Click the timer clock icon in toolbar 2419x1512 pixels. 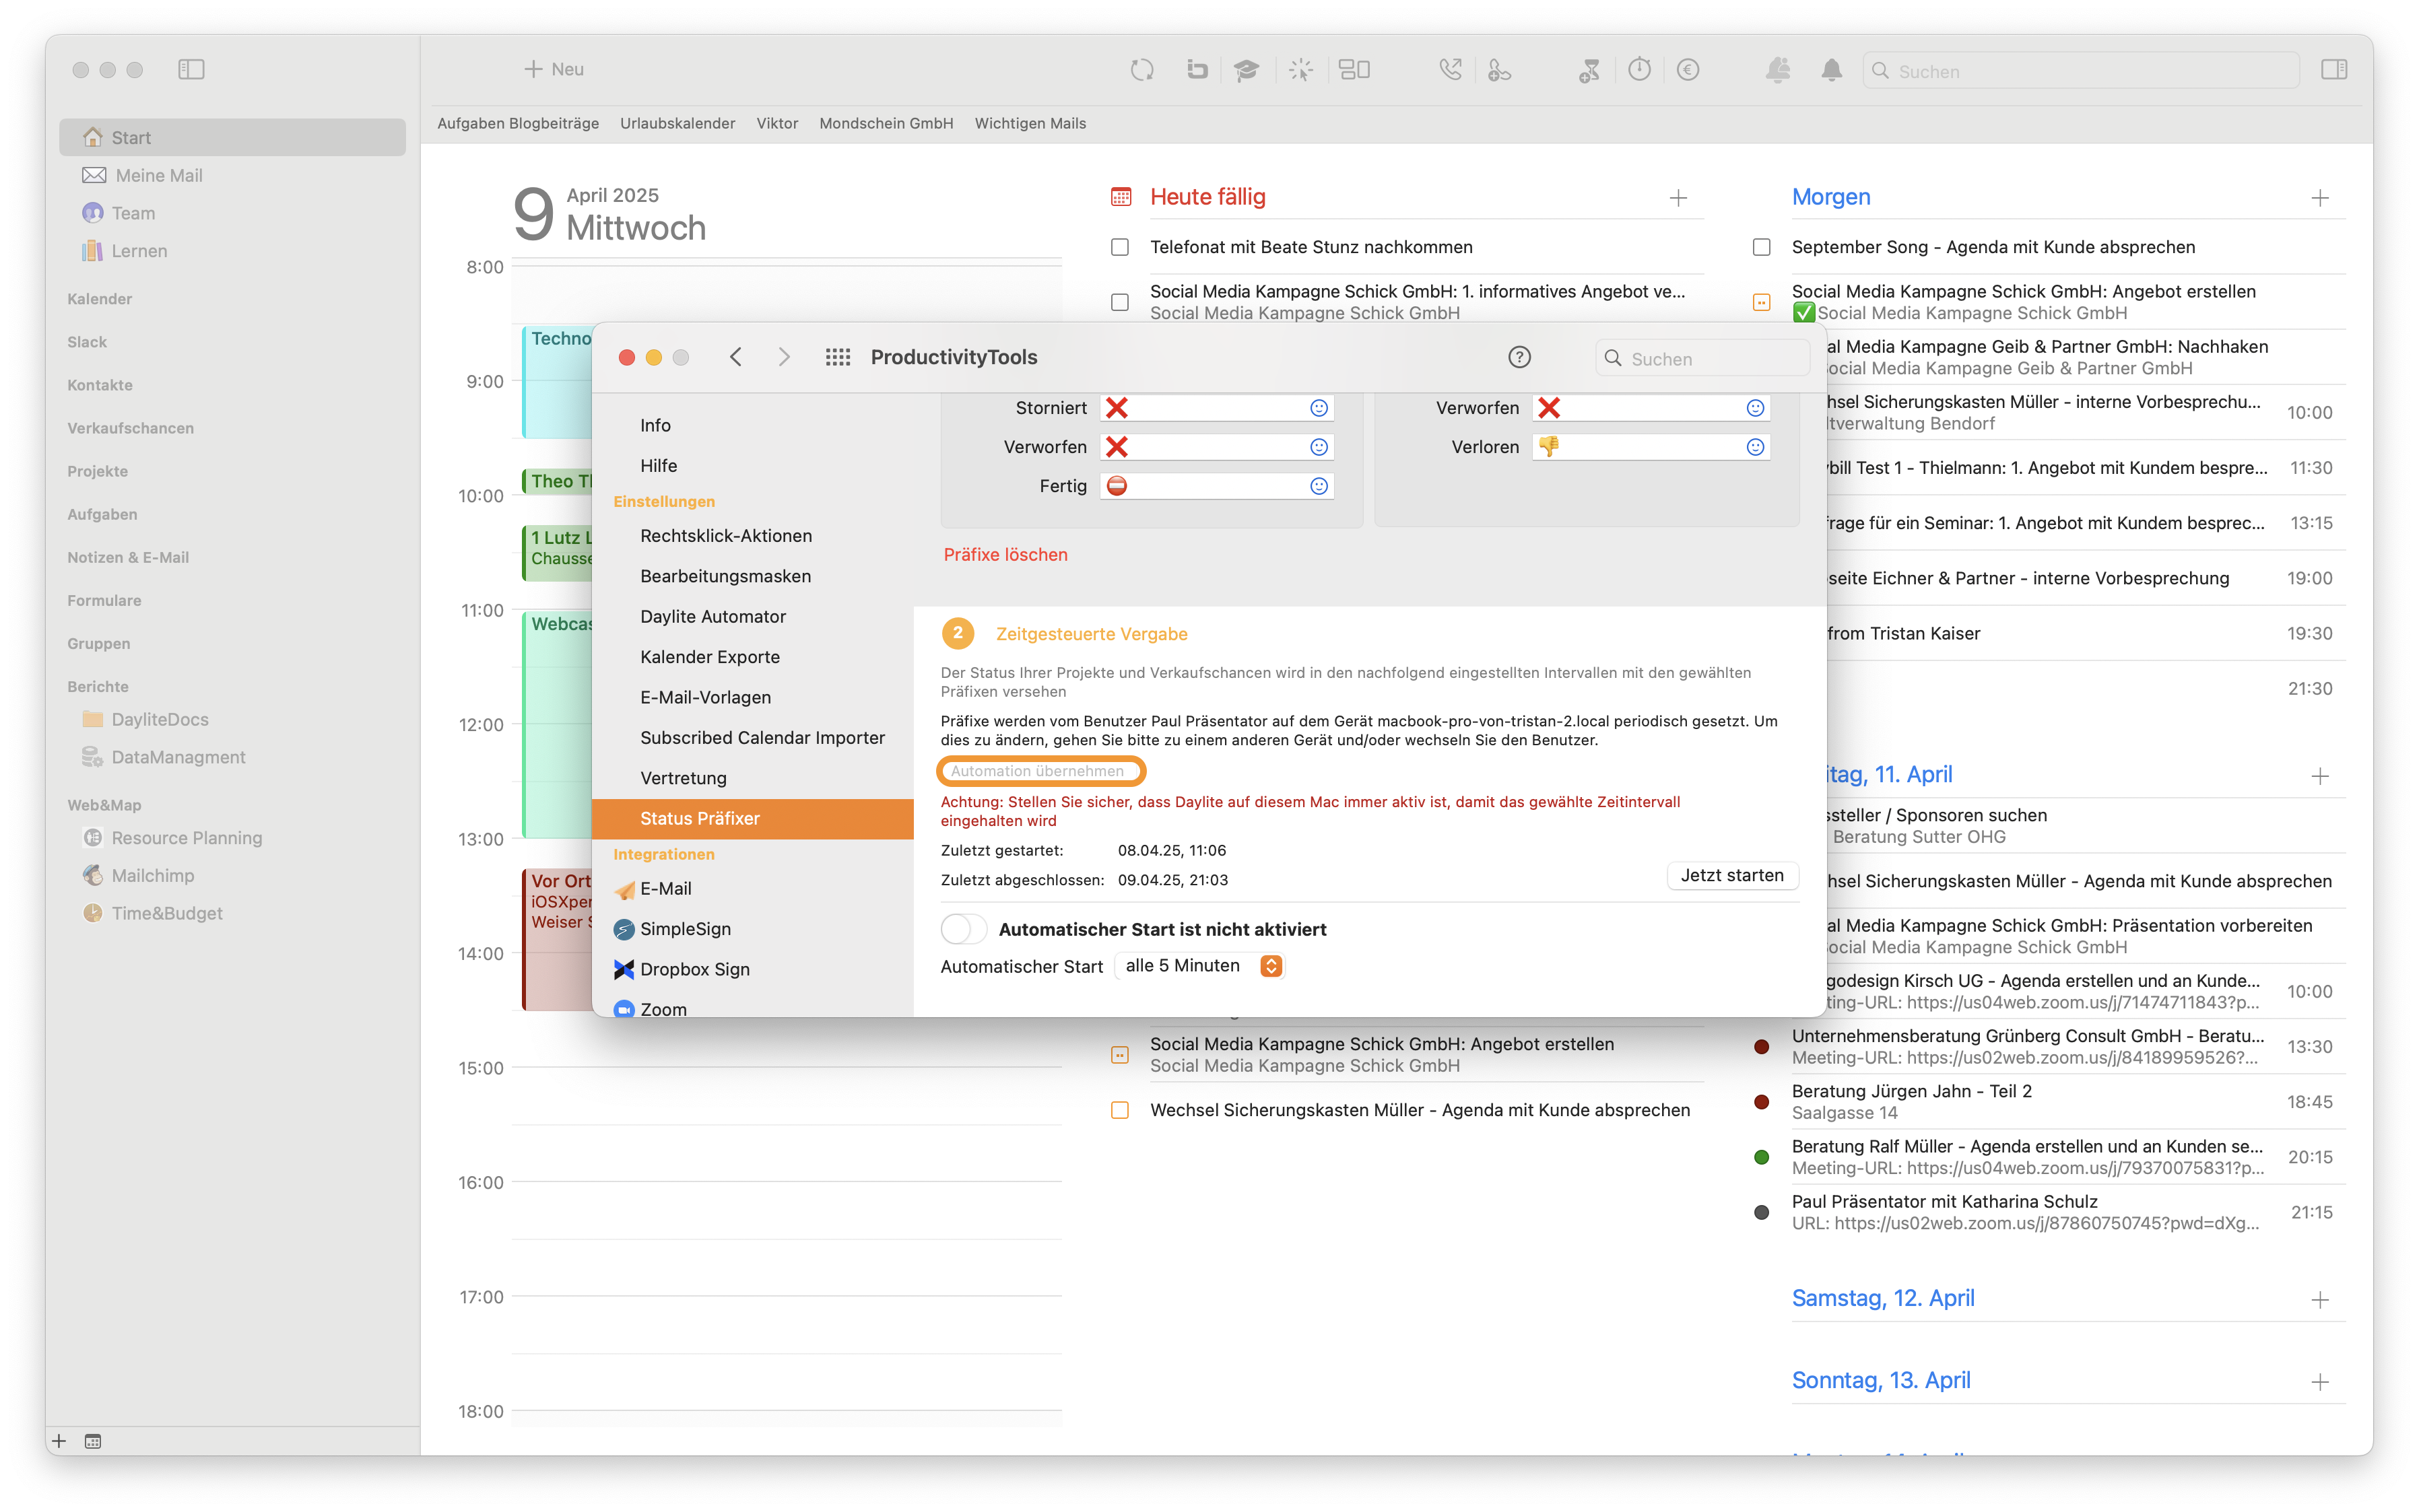(x=1638, y=70)
